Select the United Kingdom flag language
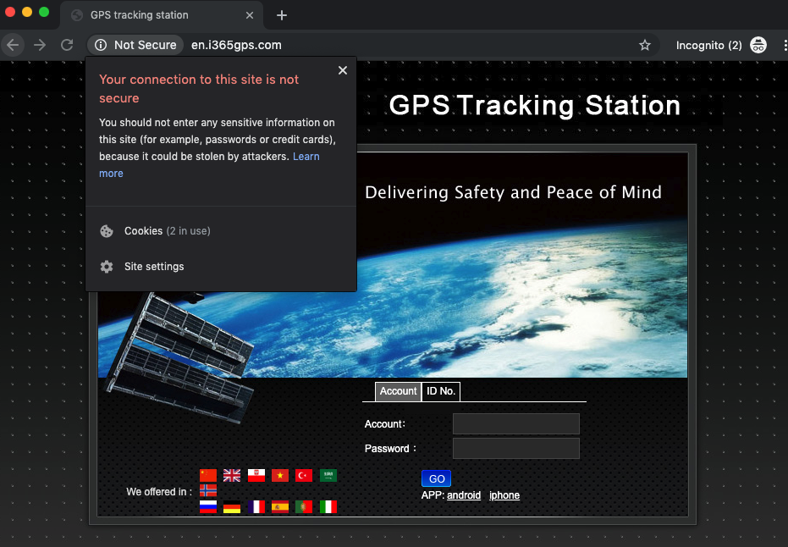 click(x=232, y=476)
